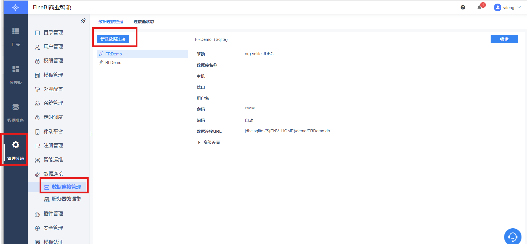This screenshot has height=244, width=527.
Task: Click the 目录管理 menu icon
Action: pos(38,33)
